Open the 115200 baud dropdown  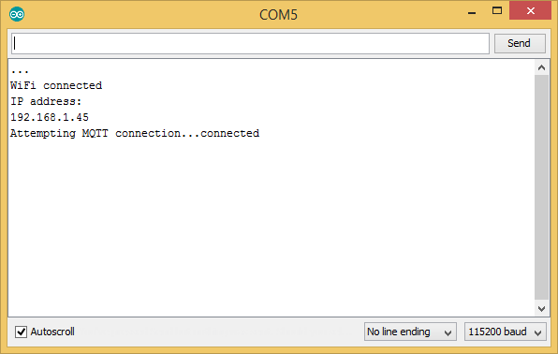click(x=506, y=332)
